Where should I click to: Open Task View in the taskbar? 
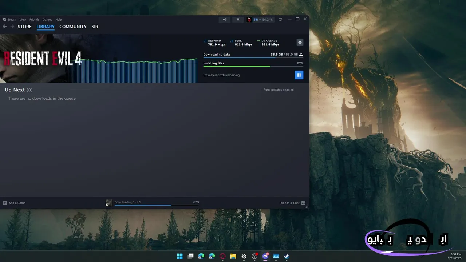click(190, 256)
